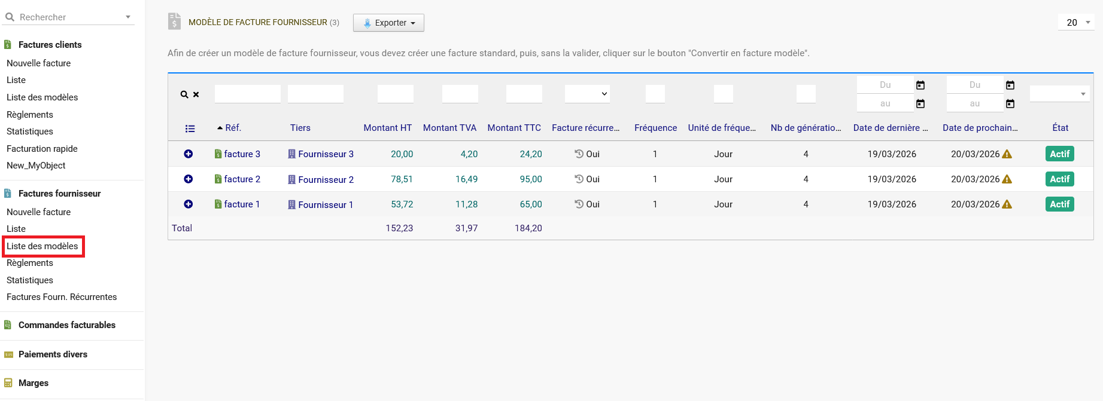The image size is (1103, 401).
Task: Click the 95,00 TTC amount
Action: pyautogui.click(x=531, y=179)
